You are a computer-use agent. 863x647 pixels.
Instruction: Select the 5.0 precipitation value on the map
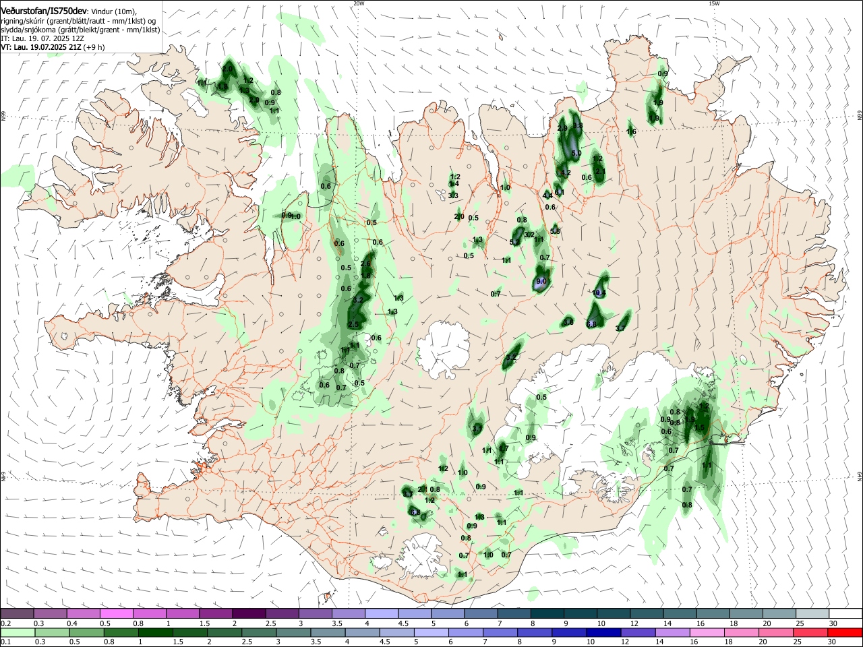pos(576,154)
